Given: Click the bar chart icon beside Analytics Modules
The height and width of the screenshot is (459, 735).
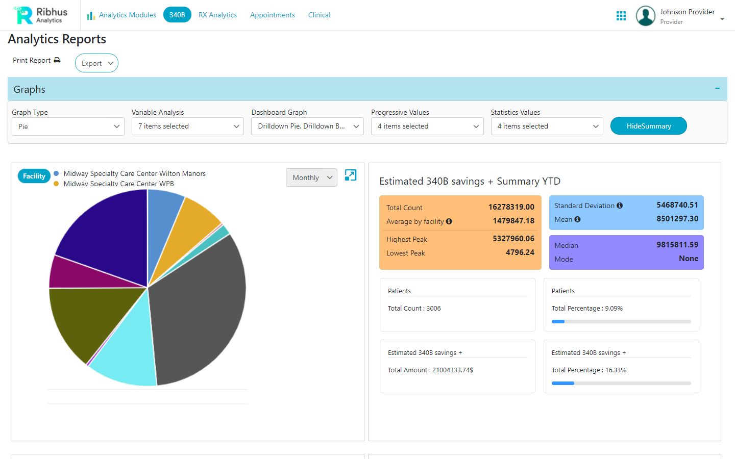Looking at the screenshot, I should pyautogui.click(x=90, y=15).
